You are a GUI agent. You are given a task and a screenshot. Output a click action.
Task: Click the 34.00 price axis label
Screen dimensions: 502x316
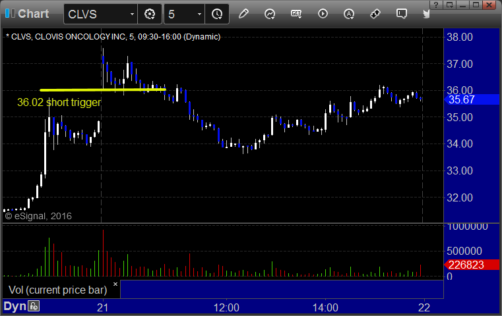tap(460, 144)
